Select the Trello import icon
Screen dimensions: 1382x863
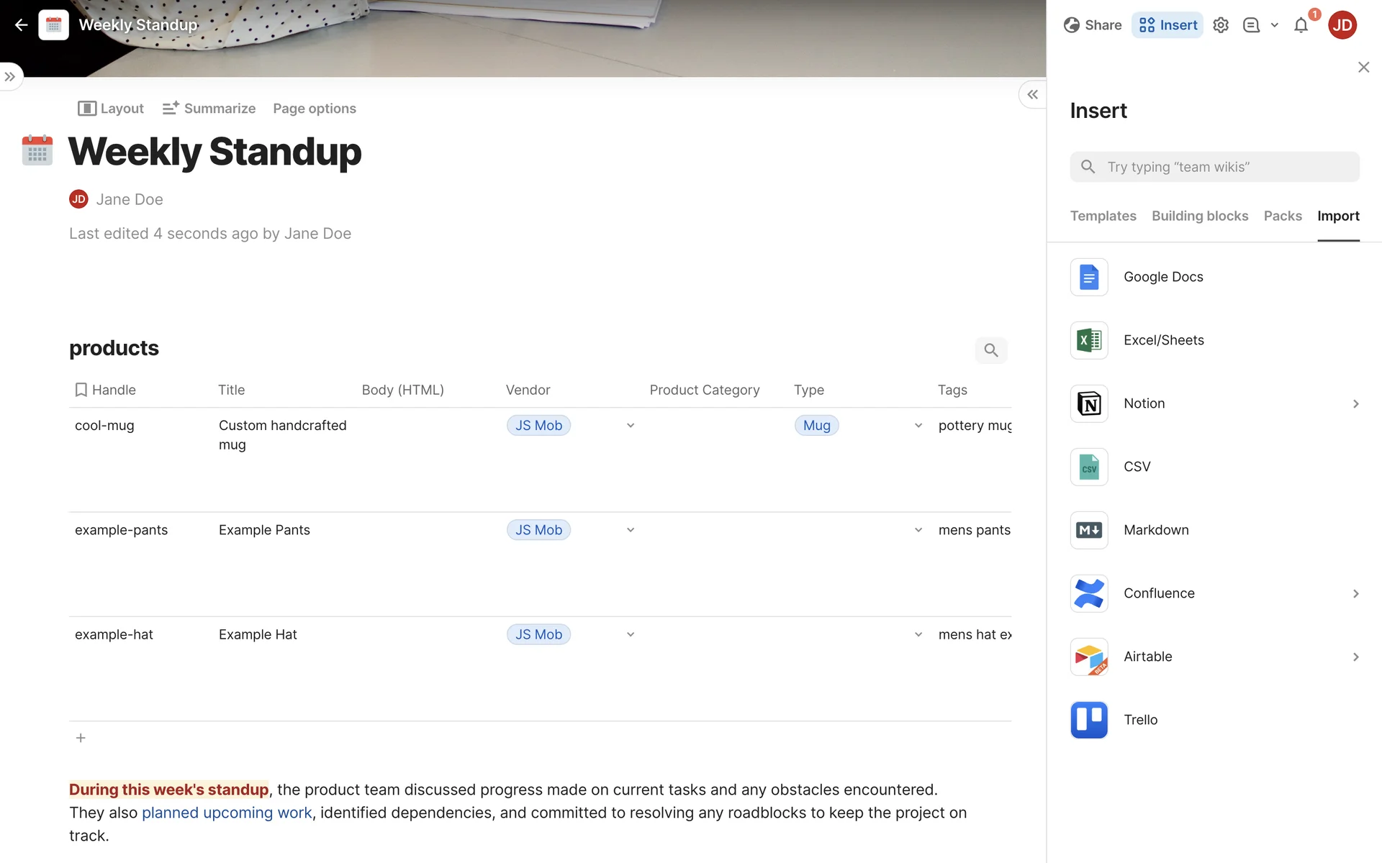point(1088,720)
